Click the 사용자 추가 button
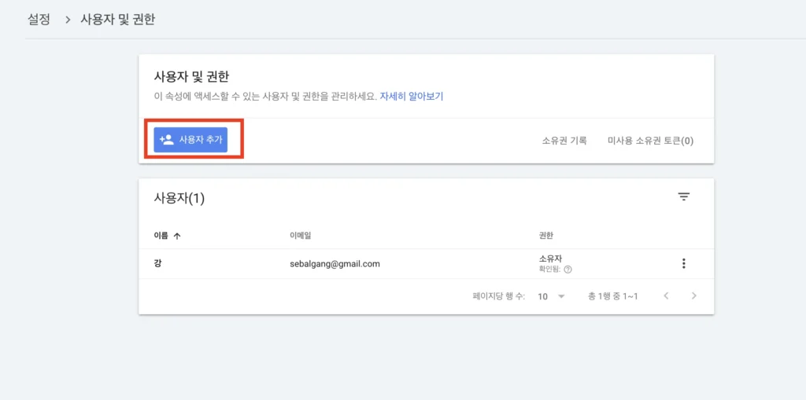 (190, 140)
